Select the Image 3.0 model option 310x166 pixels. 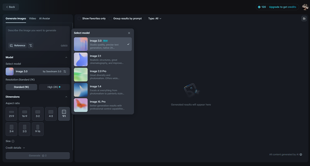tap(103, 44)
